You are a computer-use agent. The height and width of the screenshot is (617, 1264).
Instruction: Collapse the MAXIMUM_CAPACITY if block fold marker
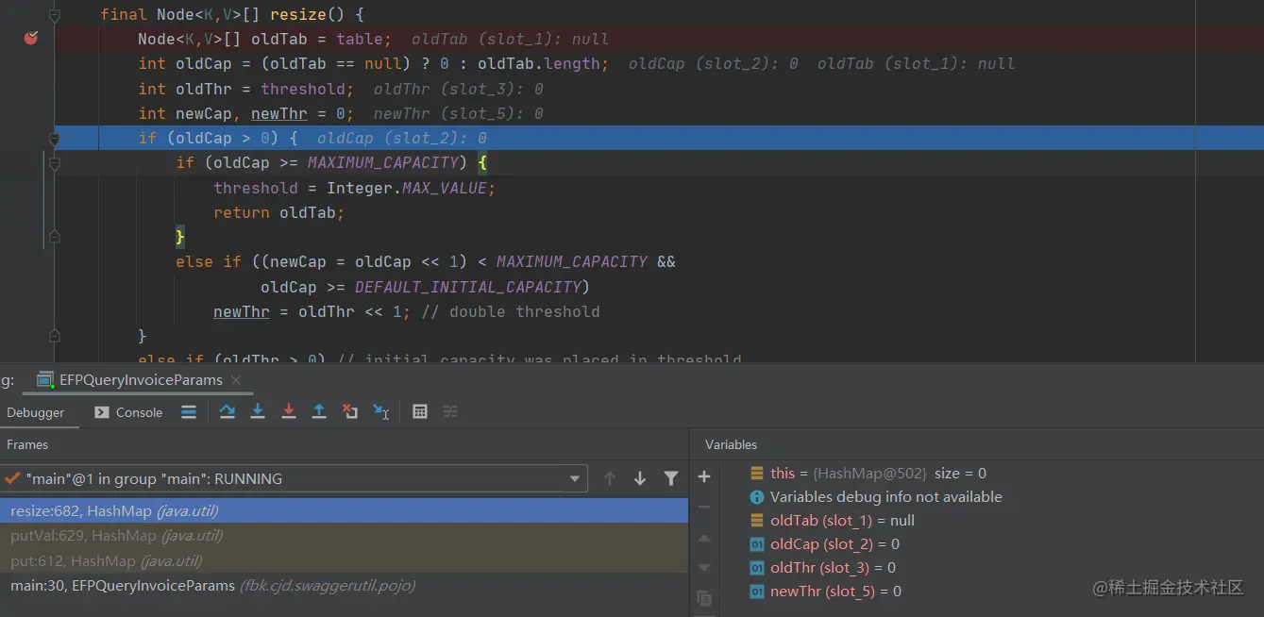55,163
